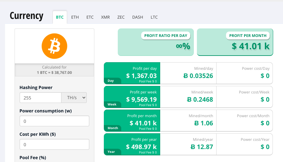Click the Power cost/Year value

click(x=265, y=147)
